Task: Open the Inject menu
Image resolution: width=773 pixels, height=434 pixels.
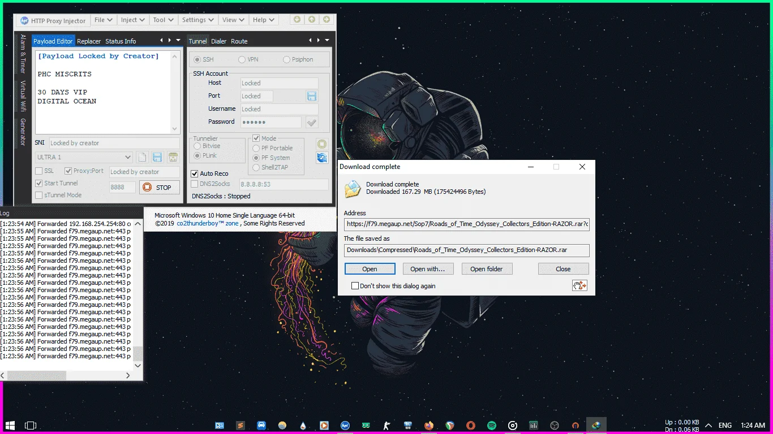Action: point(133,20)
